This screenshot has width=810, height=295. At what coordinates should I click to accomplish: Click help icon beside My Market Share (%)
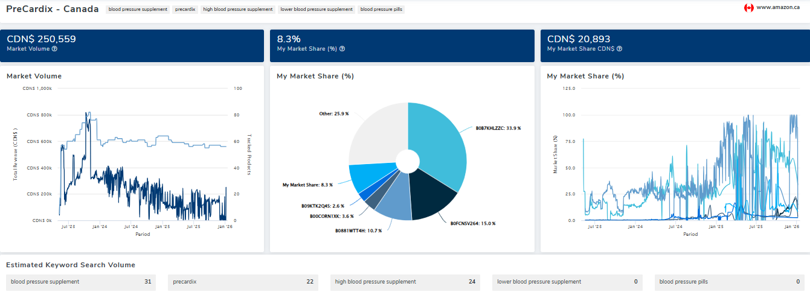pos(342,49)
